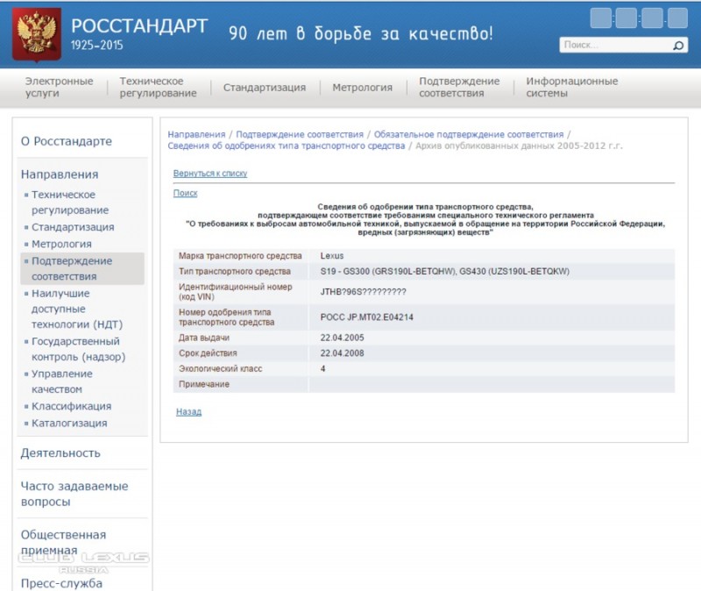This screenshot has height=591, width=701.
Task: Open О Росстандарте sidebar section
Action: pos(67,141)
